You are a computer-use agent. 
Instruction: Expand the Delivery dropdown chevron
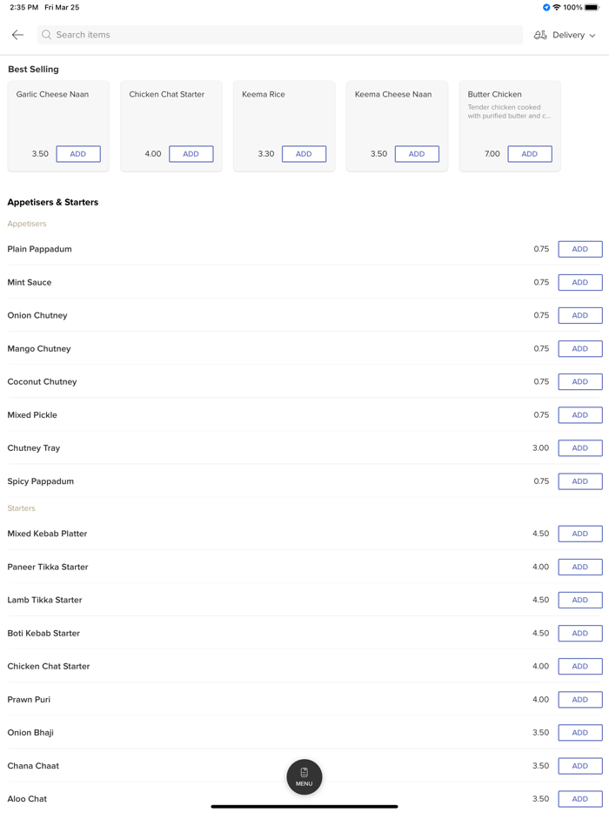pyautogui.click(x=592, y=36)
